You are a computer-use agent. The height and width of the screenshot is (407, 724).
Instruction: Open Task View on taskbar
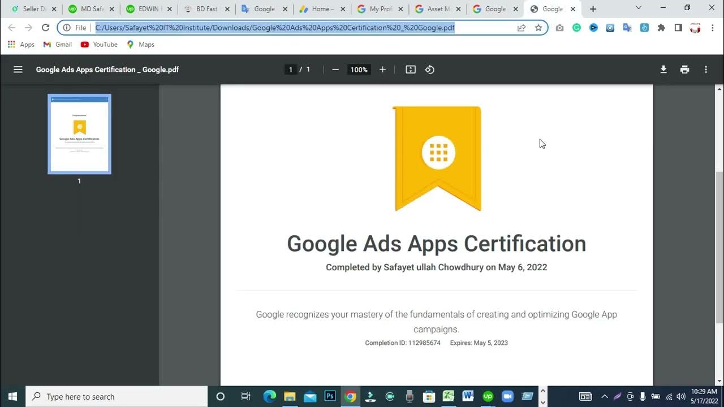click(x=245, y=396)
